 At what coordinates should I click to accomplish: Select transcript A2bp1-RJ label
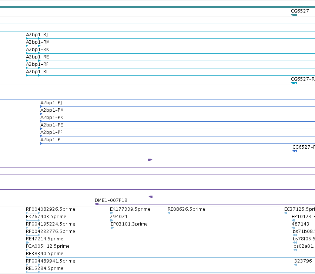[37, 35]
